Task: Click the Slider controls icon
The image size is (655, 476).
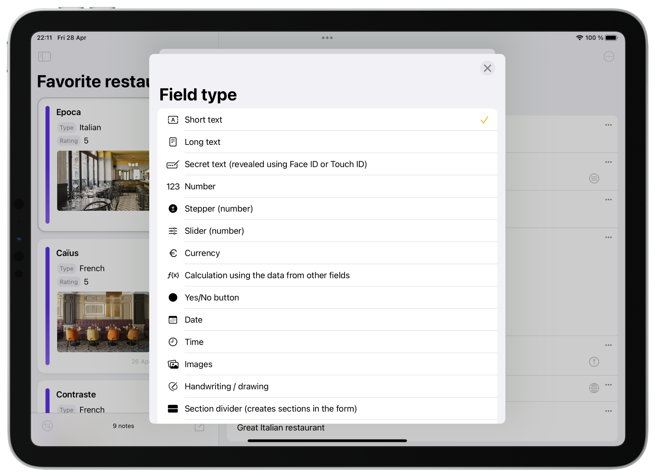Action: click(x=173, y=231)
